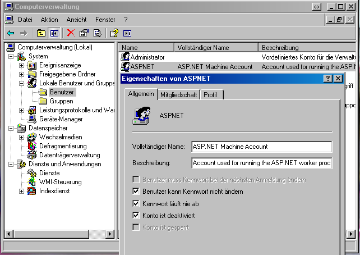Open the Datei menu
The height and width of the screenshot is (255, 360).
(x=25, y=20)
